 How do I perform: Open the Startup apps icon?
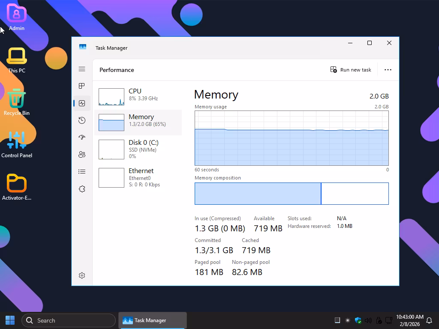click(x=82, y=138)
